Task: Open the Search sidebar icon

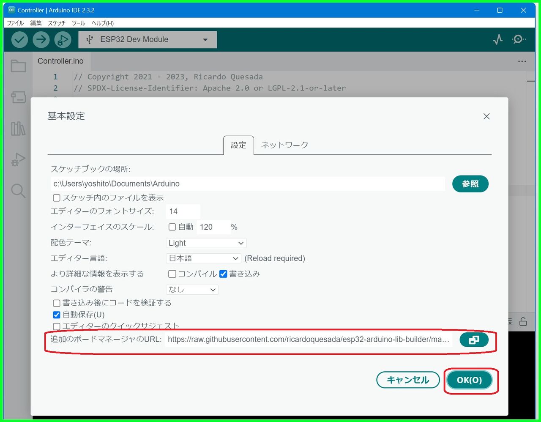Action: [18, 191]
